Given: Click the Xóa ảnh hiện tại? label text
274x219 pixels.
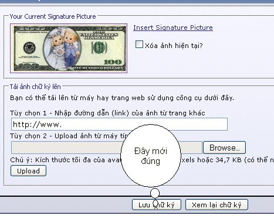Looking at the screenshot, I should pyautogui.click(x=174, y=46).
